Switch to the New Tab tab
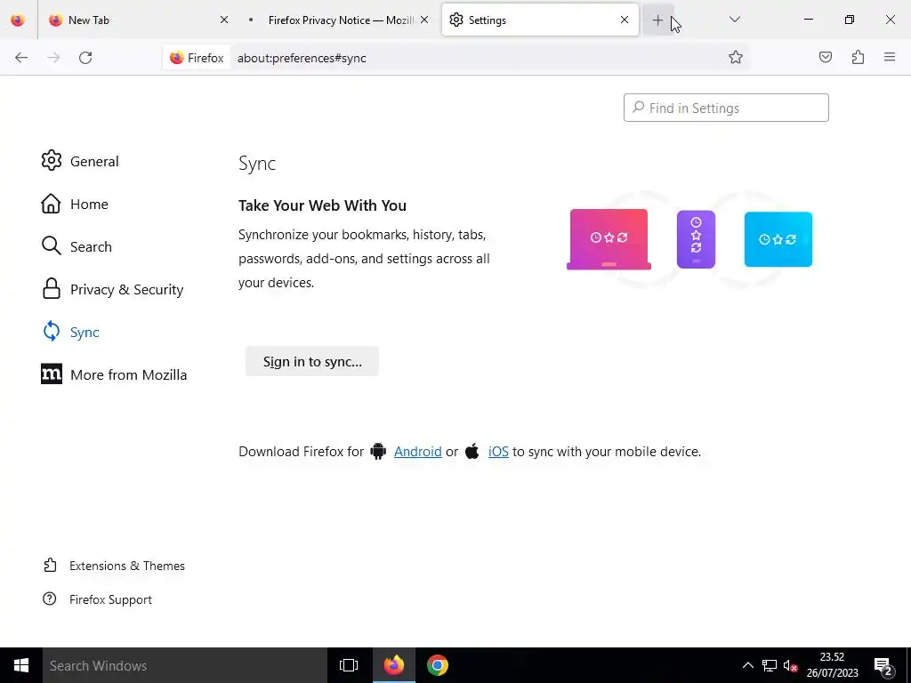The height and width of the screenshot is (683, 911). pos(138,20)
